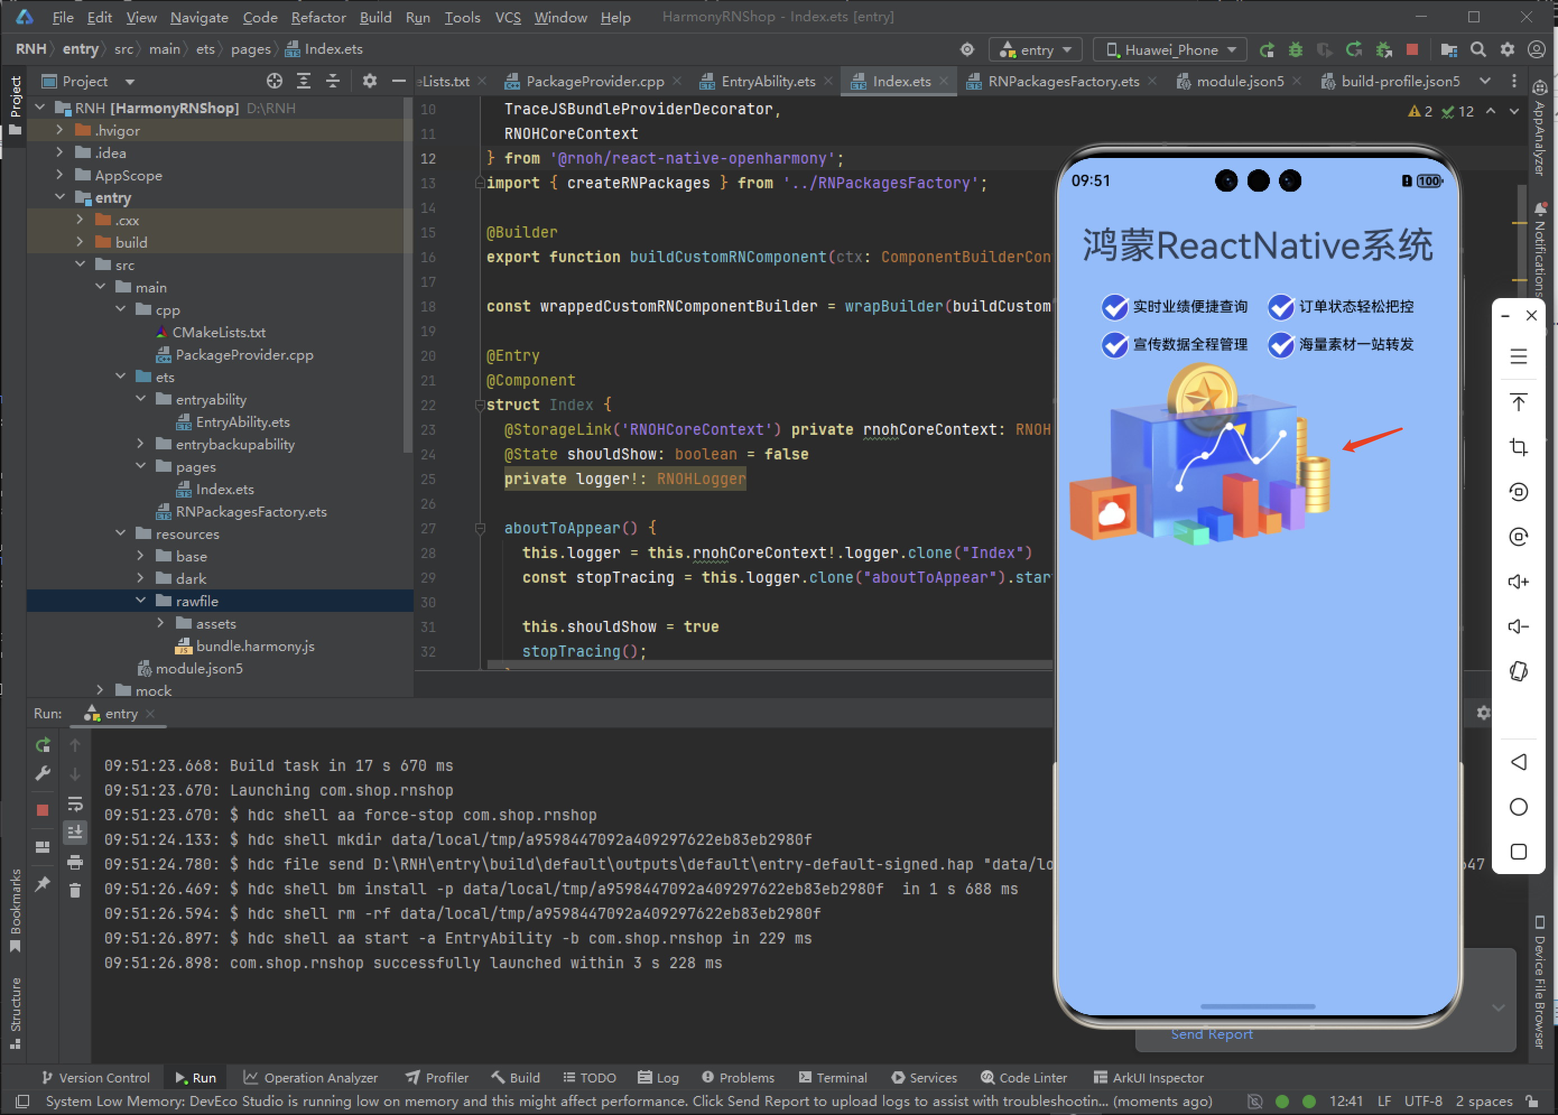Click the emulator screenshot crop icon

point(1518,448)
